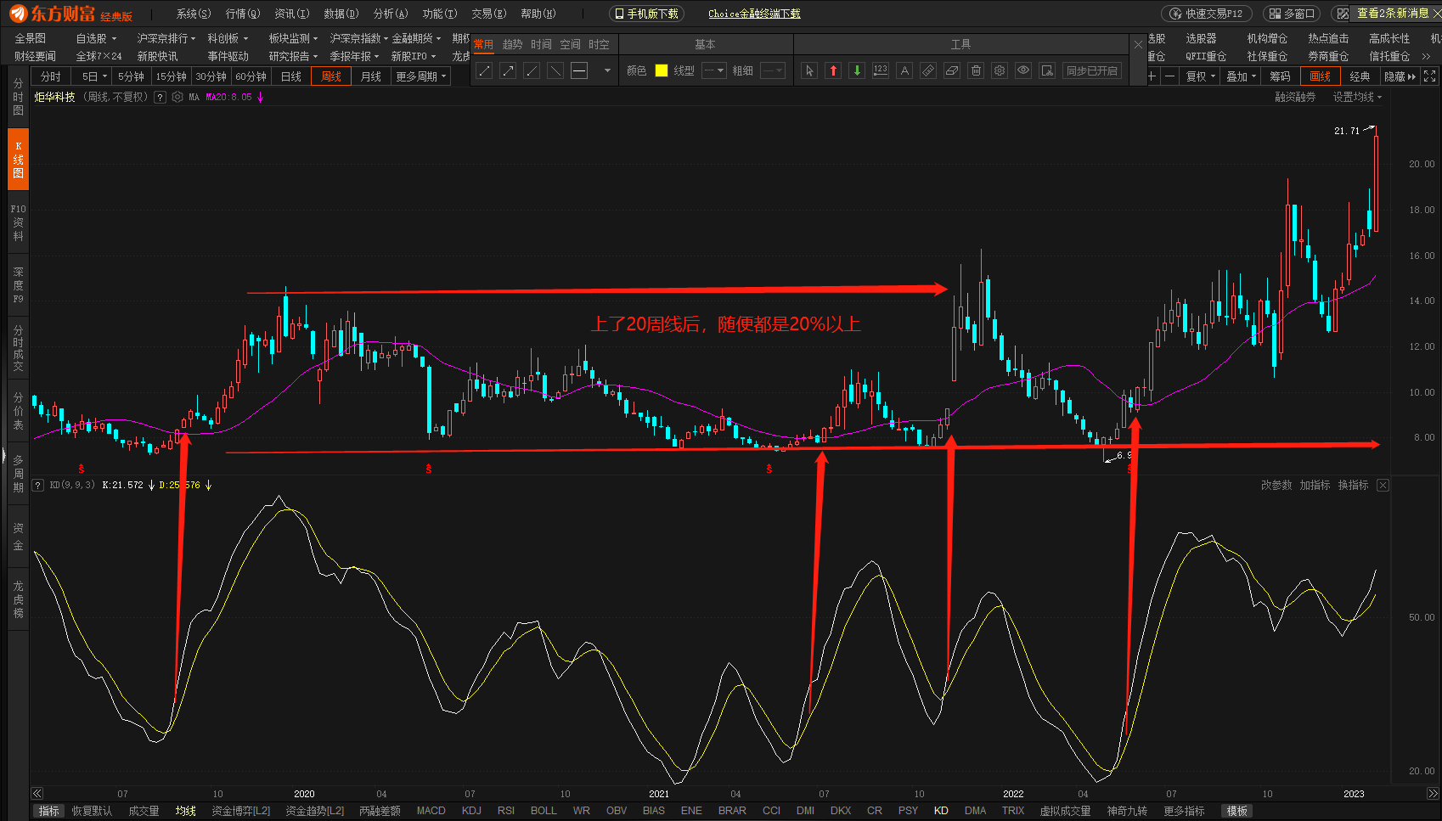This screenshot has width=1442, height=821.
Task: Expand 自选股 dropdown menu
Action: click(x=96, y=38)
